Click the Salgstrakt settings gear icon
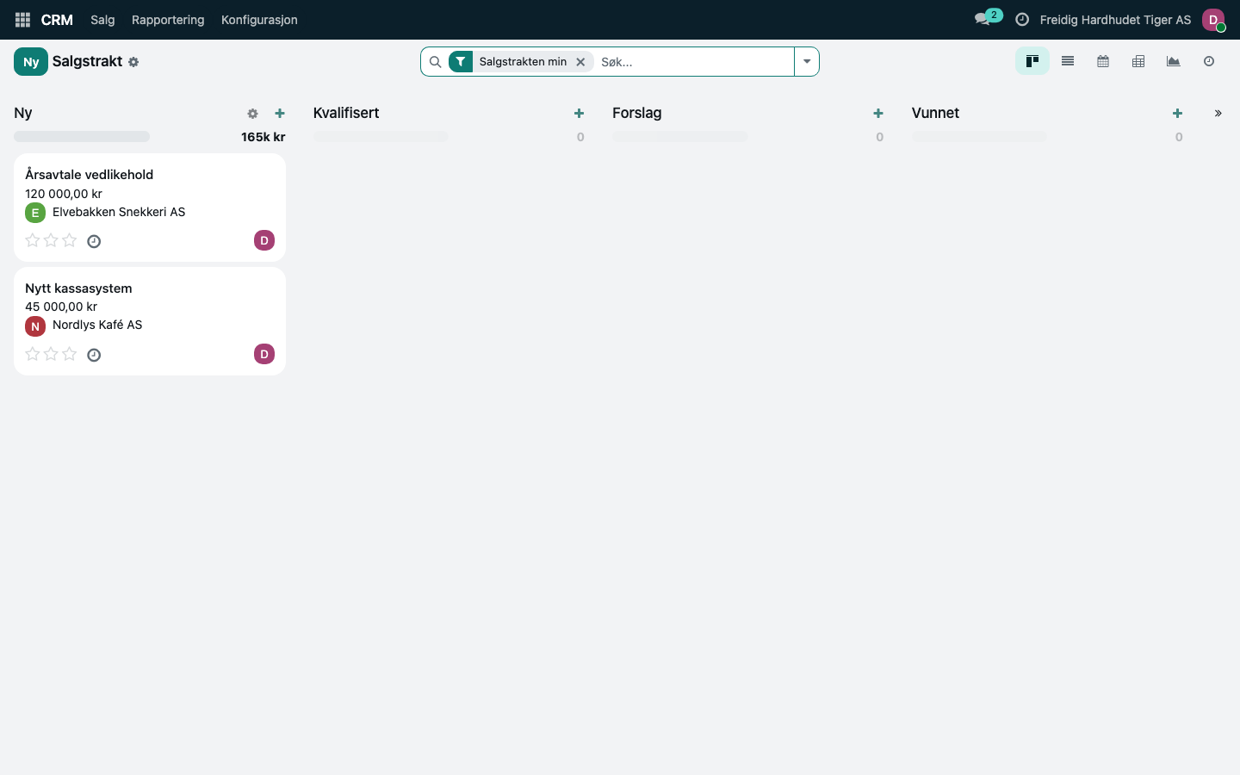Image resolution: width=1240 pixels, height=775 pixels. click(133, 62)
